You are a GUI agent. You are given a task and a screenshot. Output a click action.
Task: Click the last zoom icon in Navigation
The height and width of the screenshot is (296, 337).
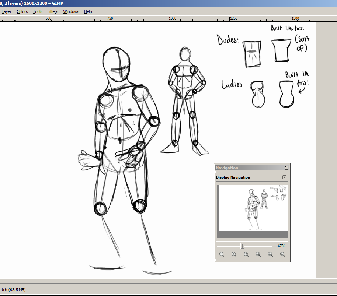click(x=282, y=254)
